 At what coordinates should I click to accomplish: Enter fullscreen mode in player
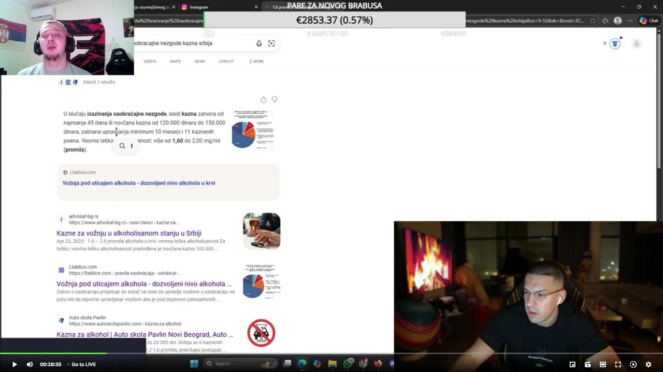click(618, 364)
